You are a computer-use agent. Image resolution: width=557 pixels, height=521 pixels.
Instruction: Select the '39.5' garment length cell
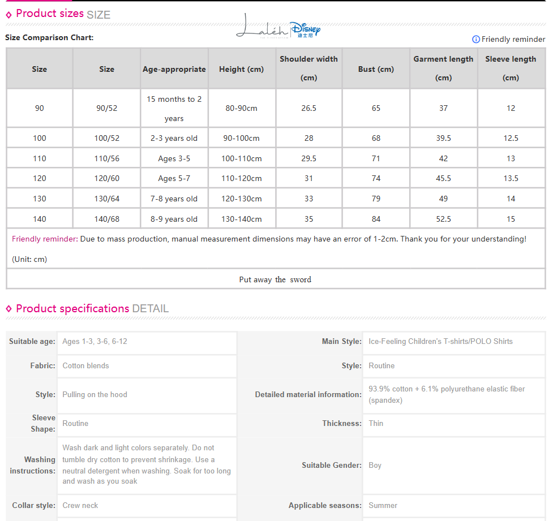(x=443, y=138)
